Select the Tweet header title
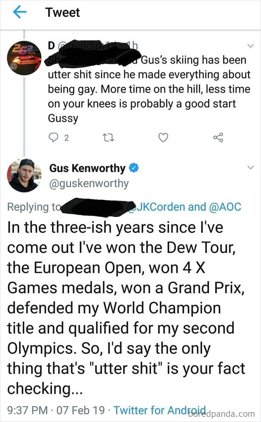This screenshot has width=261, height=422. click(63, 12)
